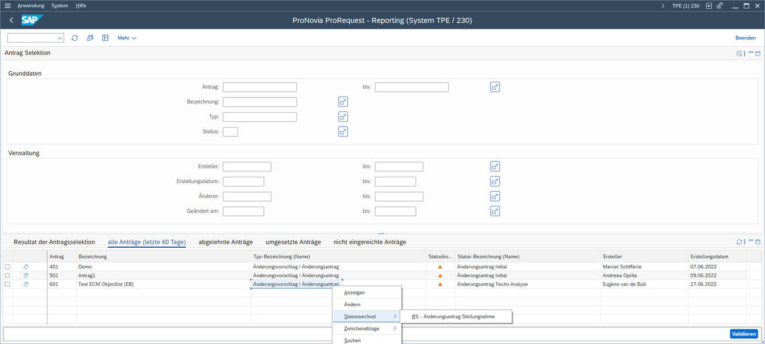
Task: Click the Eugène van de Bult cell
Action: [644, 285]
